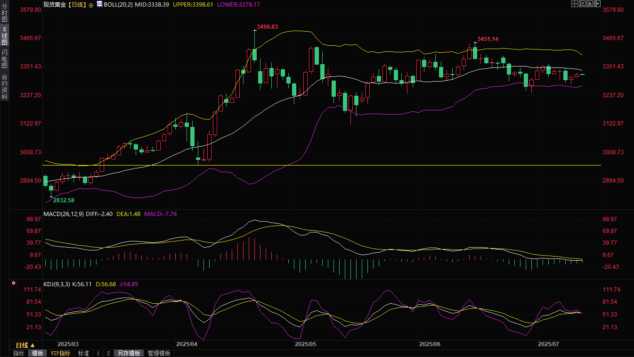
Task: Click the crosshair cursor icon at top right
Action: click(574, 4)
